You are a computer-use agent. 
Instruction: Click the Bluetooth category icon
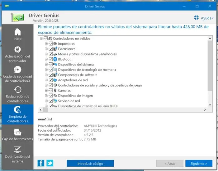click(x=55, y=59)
